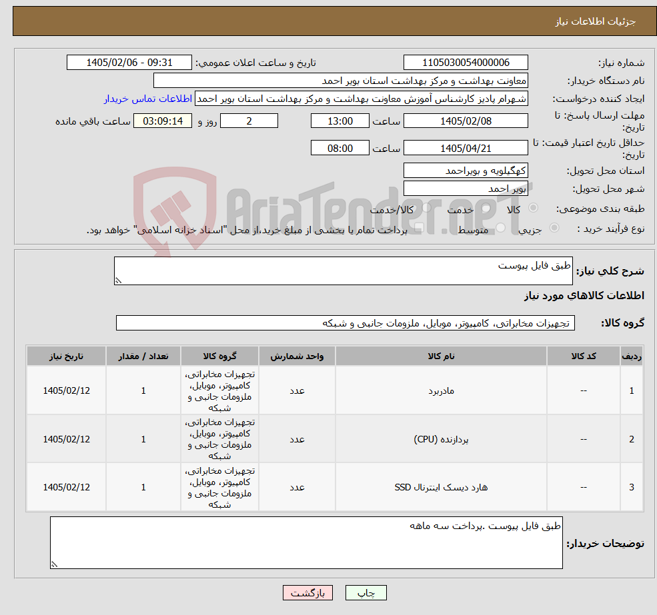Select the متوسط purchase type radio
Viewport: 657px width, 615px height.
tap(500, 228)
